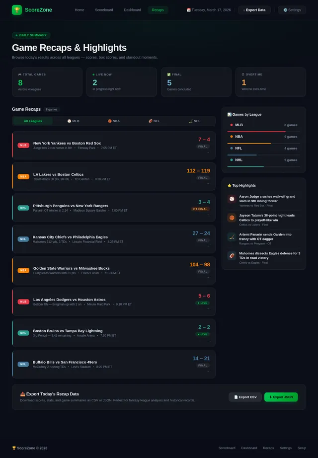Filter game recaps by NBA tab
Screen dimensions: 318x458
tap(113, 121)
